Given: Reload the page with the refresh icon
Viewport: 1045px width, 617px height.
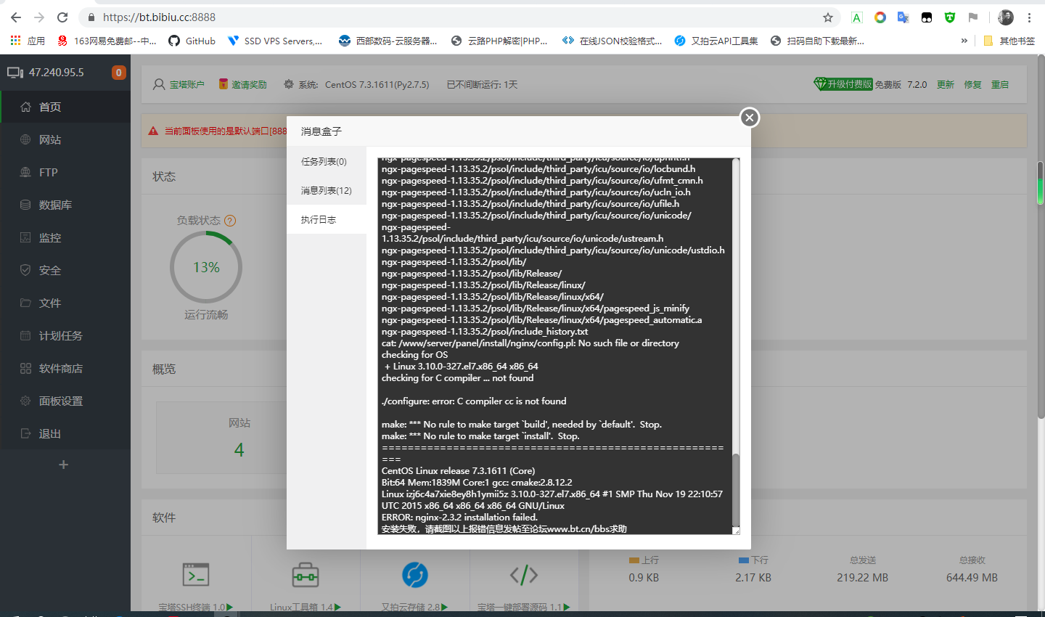Looking at the screenshot, I should click(62, 17).
